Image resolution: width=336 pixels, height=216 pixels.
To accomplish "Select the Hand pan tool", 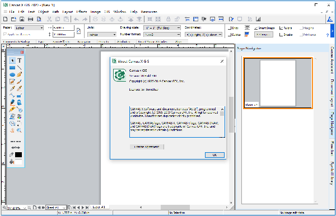I will [12, 130].
